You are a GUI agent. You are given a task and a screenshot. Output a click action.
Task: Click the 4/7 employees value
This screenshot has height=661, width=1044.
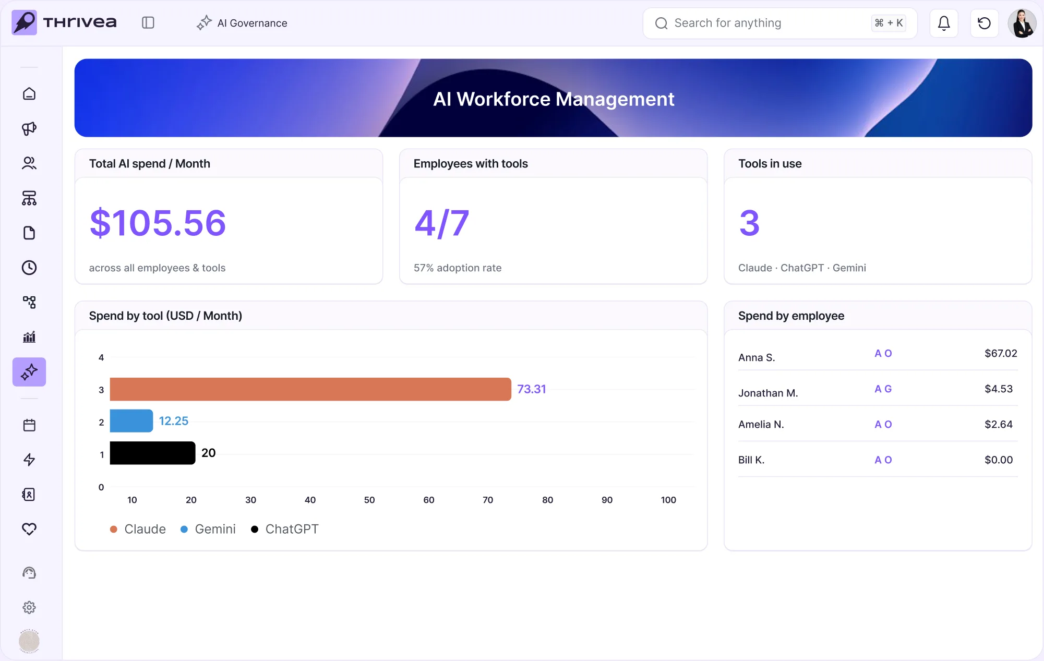point(441,223)
